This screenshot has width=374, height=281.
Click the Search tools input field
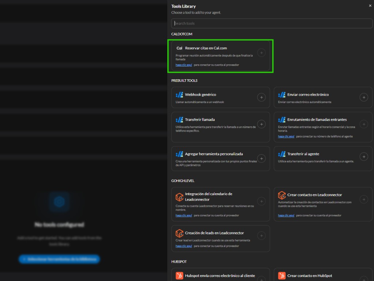272,23
